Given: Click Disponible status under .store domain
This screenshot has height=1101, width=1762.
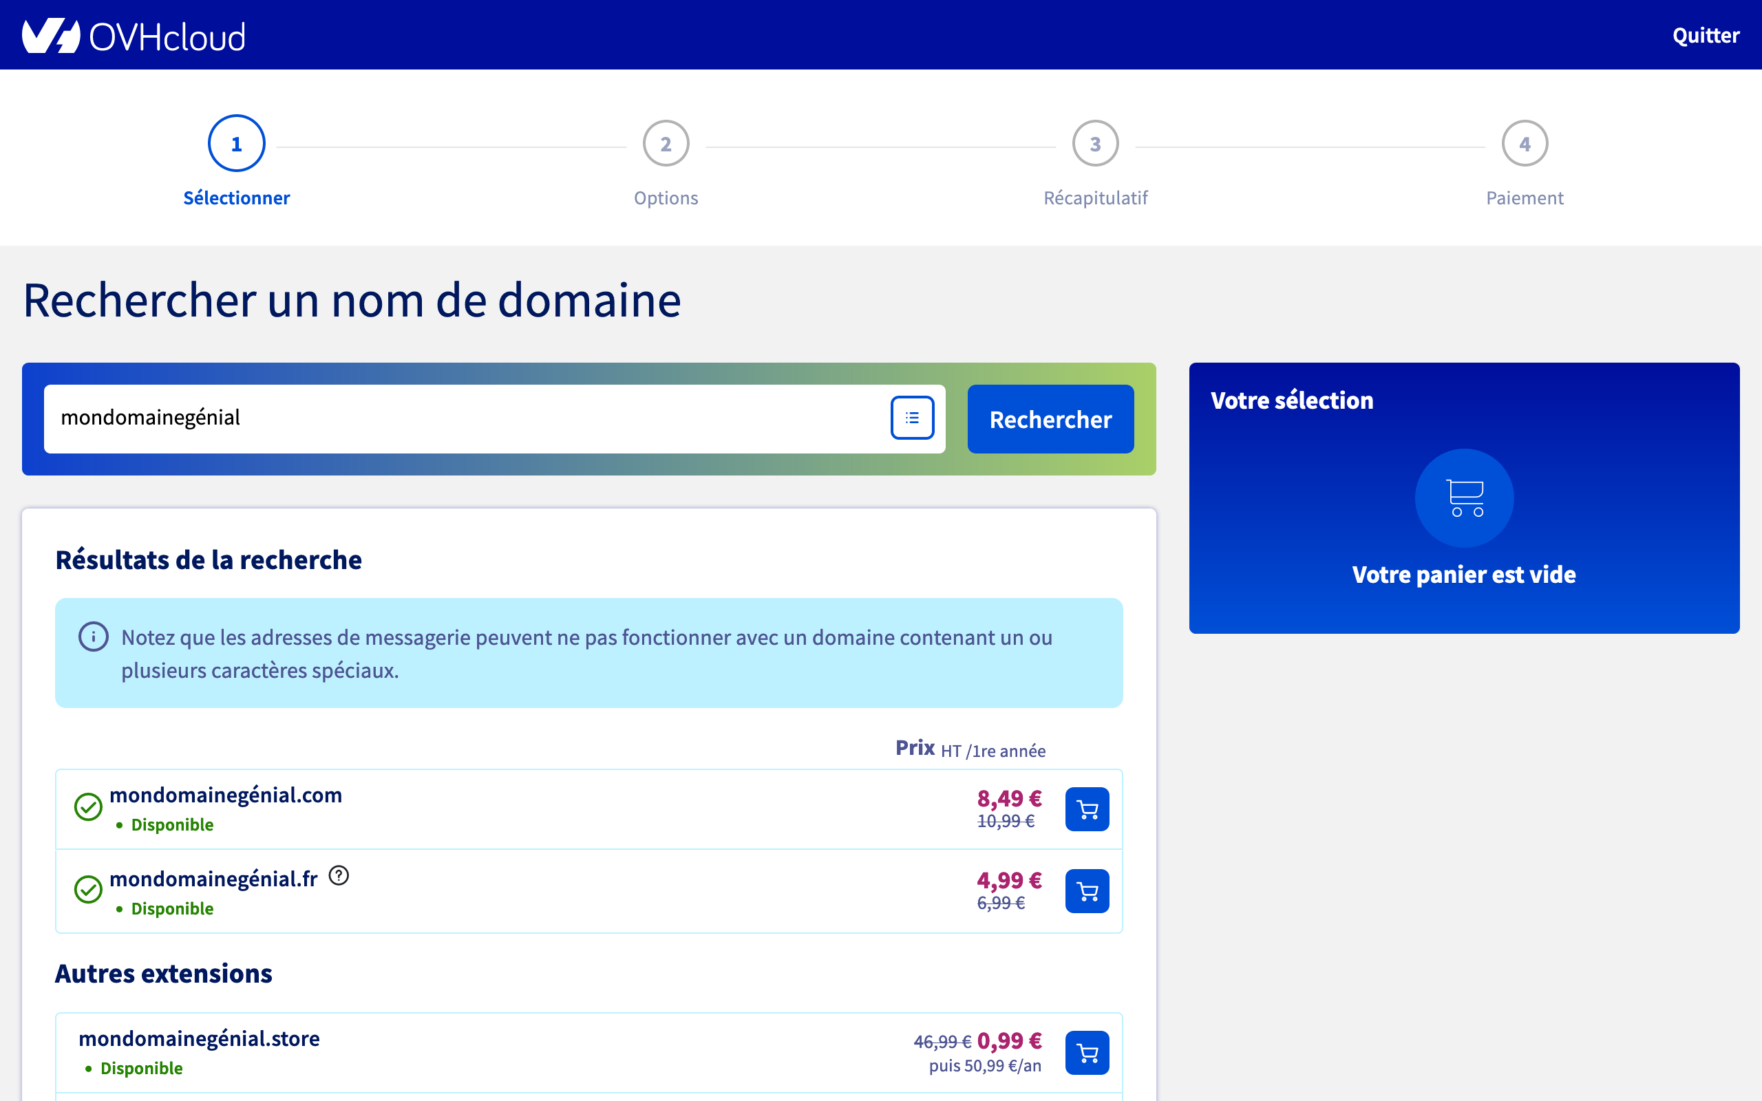Looking at the screenshot, I should click(141, 1068).
